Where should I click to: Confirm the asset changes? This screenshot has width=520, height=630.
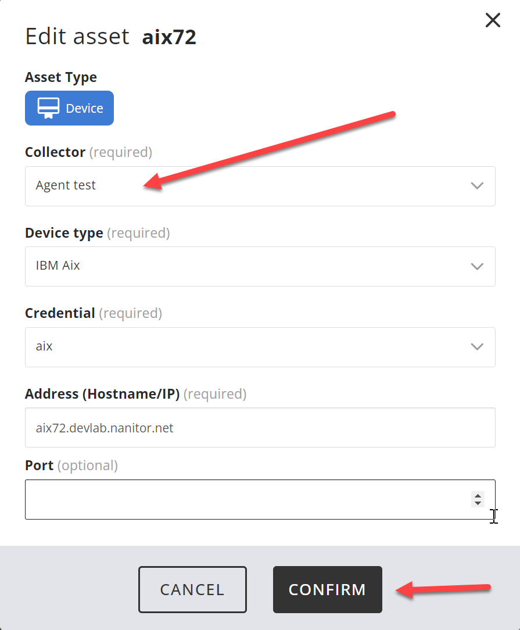[x=327, y=589]
